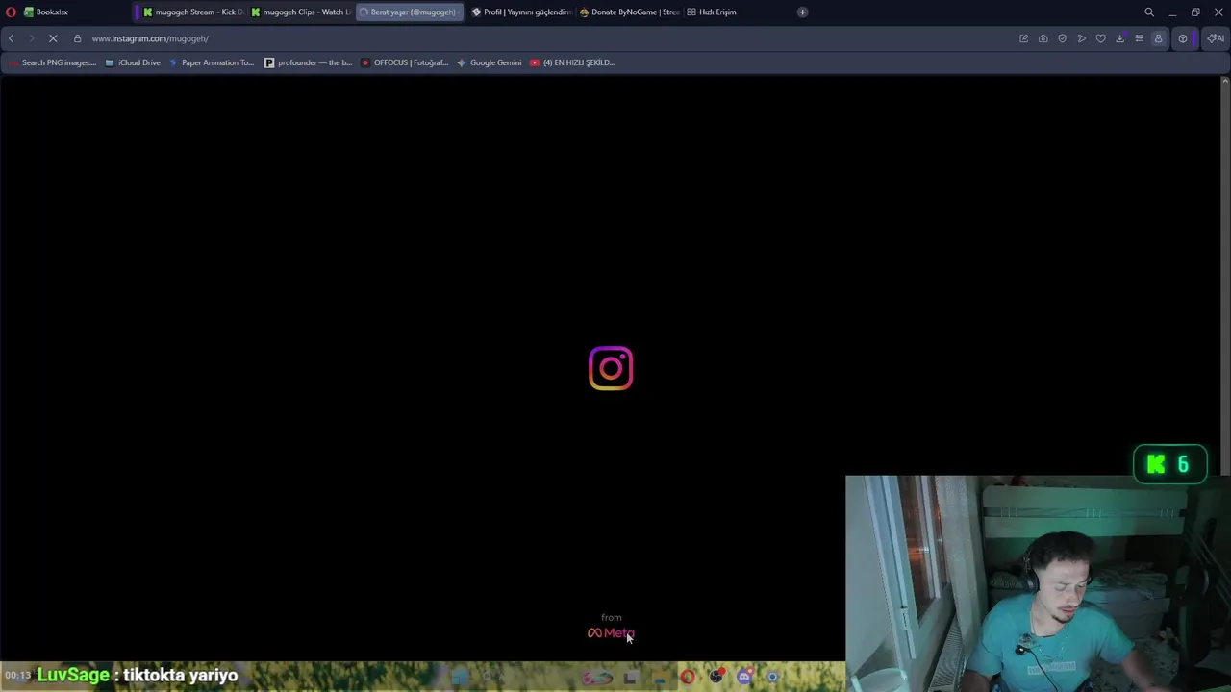
Task: Open Search PNG images bookmark
Action: pos(53,62)
